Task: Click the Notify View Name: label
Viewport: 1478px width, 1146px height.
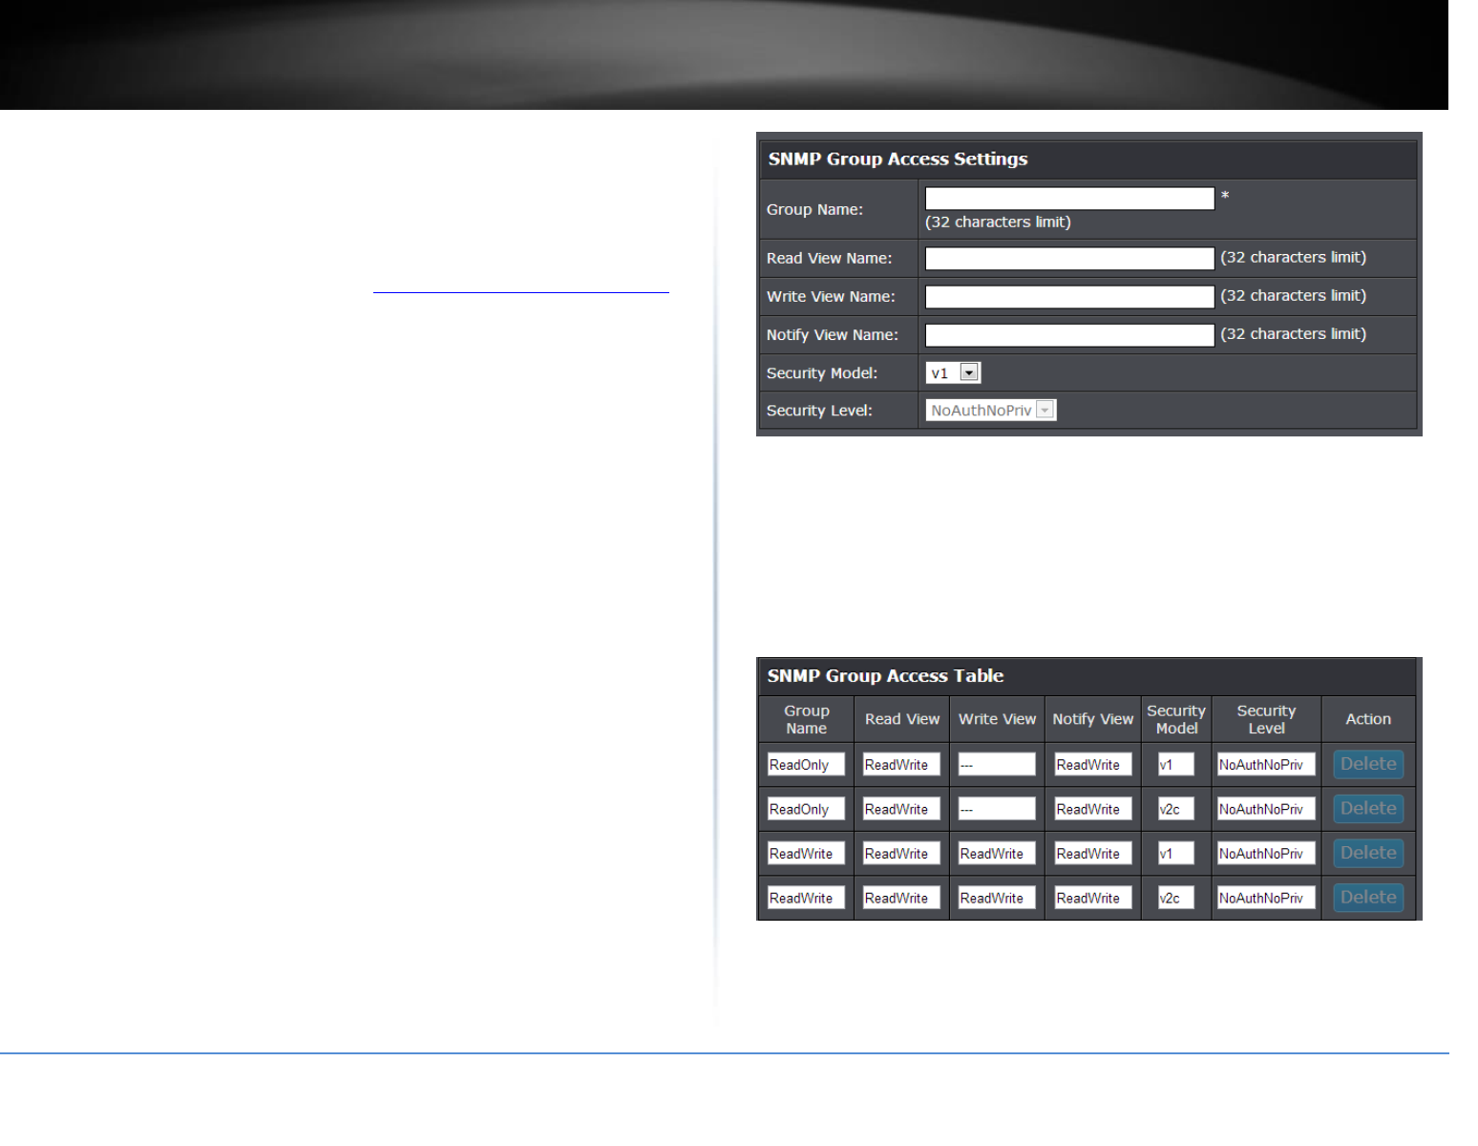Action: [832, 335]
